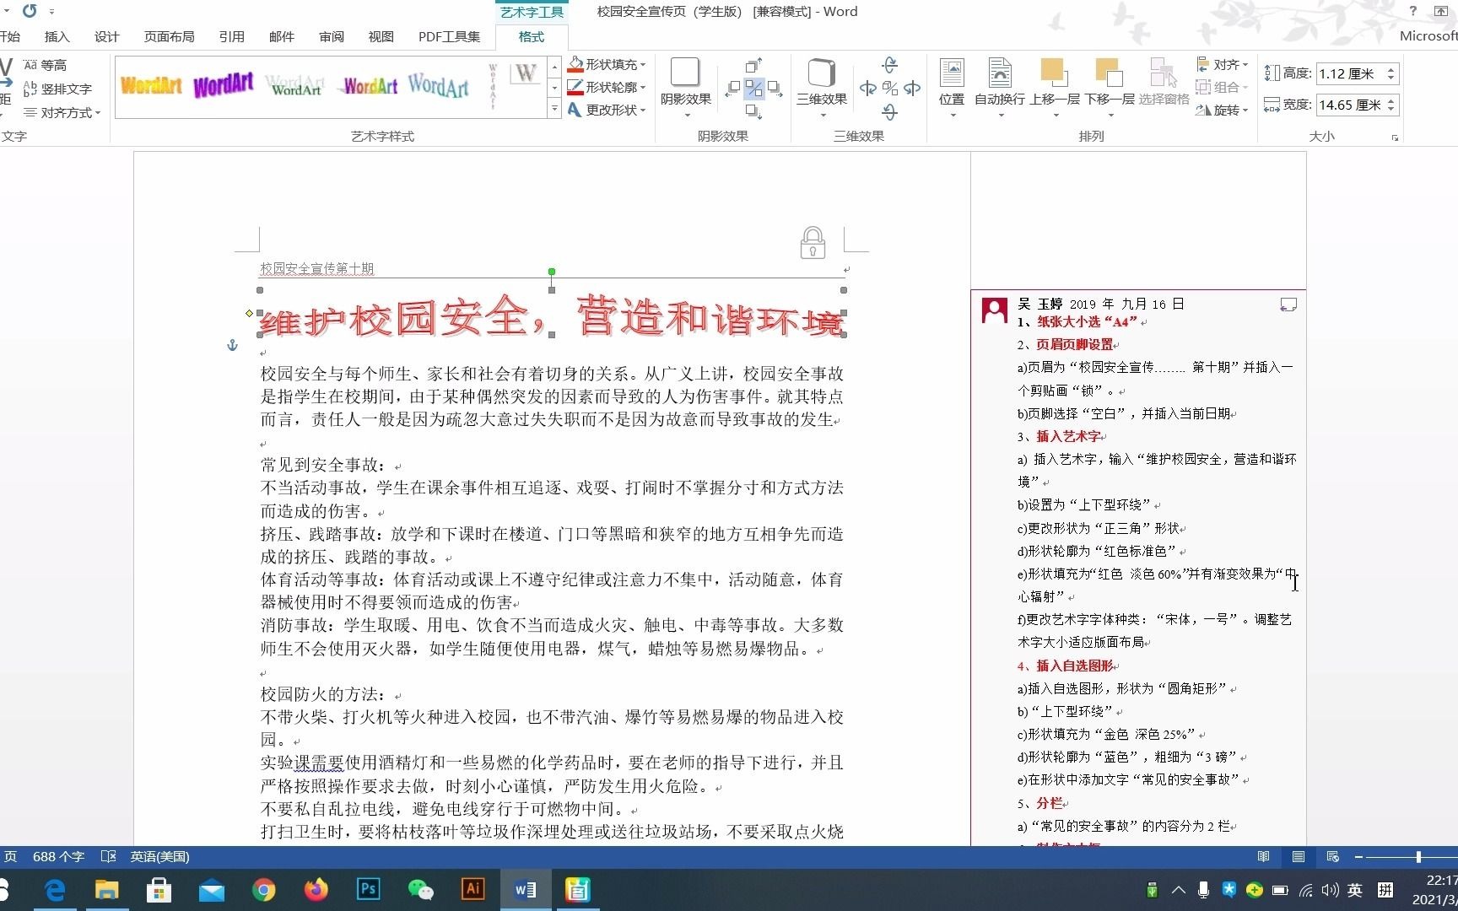Open the 插入 Insert tab
This screenshot has width=1458, height=911.
click(57, 36)
